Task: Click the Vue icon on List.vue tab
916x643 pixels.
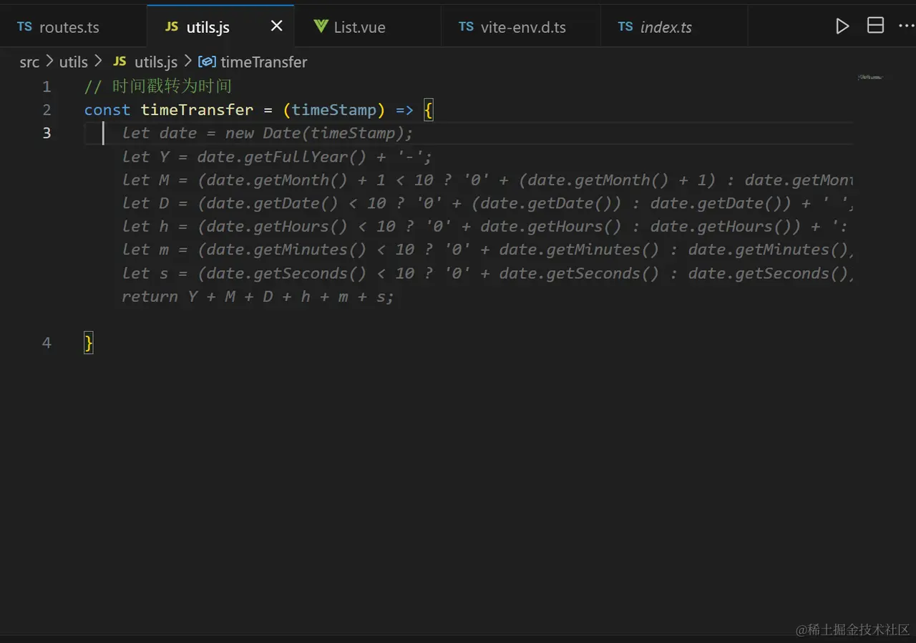Action: pyautogui.click(x=321, y=26)
